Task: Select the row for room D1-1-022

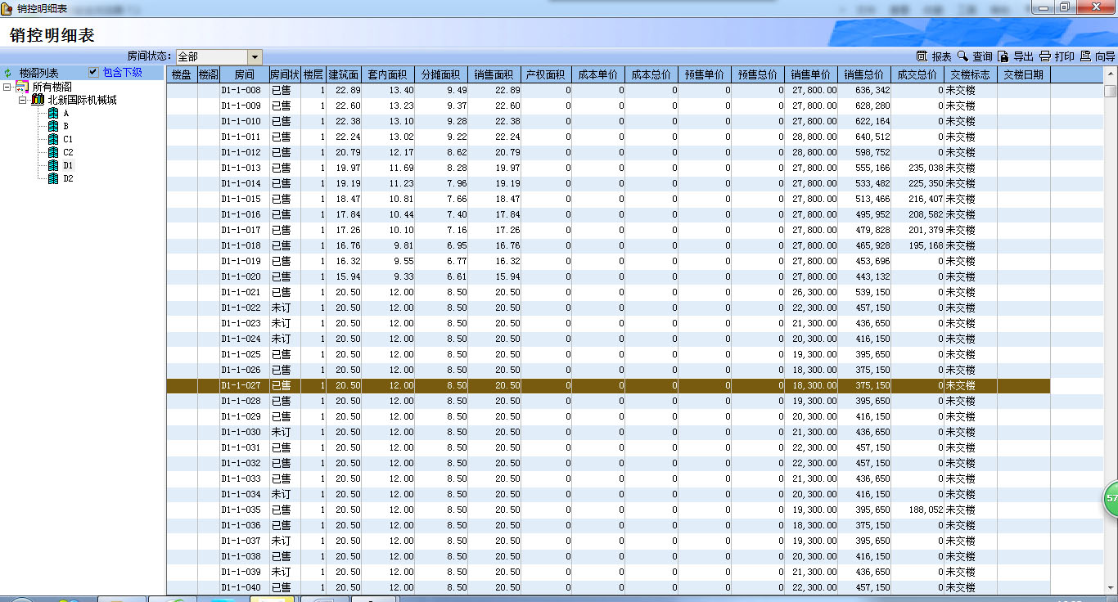Action: point(241,308)
